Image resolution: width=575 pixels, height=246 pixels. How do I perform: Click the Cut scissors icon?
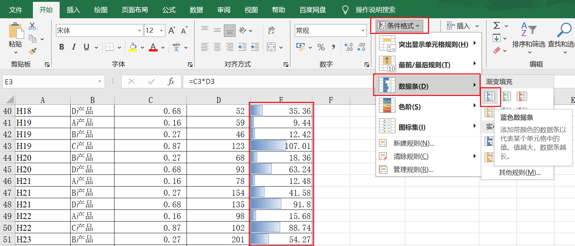pos(32,26)
